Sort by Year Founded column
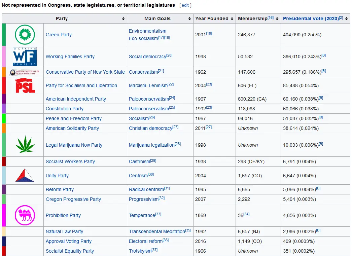Screen dimensions: 352x256 click(232, 19)
